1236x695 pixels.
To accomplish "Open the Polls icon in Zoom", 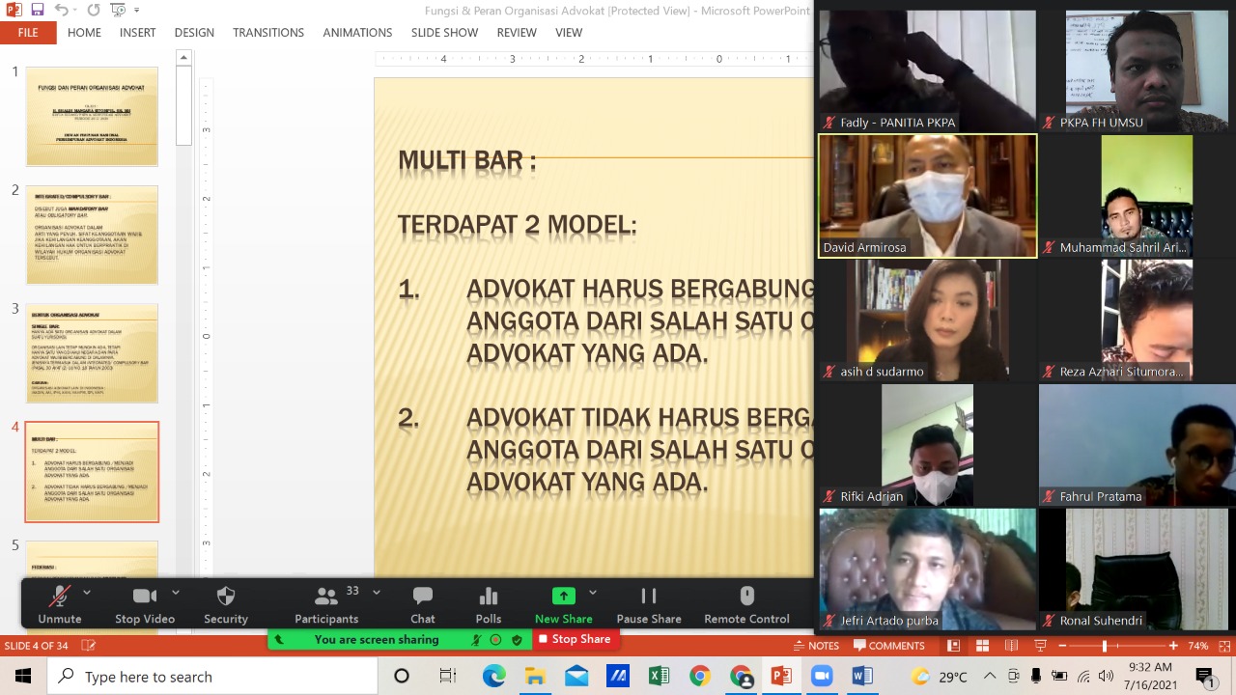I will point(488,597).
